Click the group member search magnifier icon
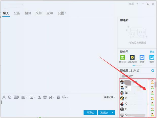The image size is (157, 118). click(152, 71)
